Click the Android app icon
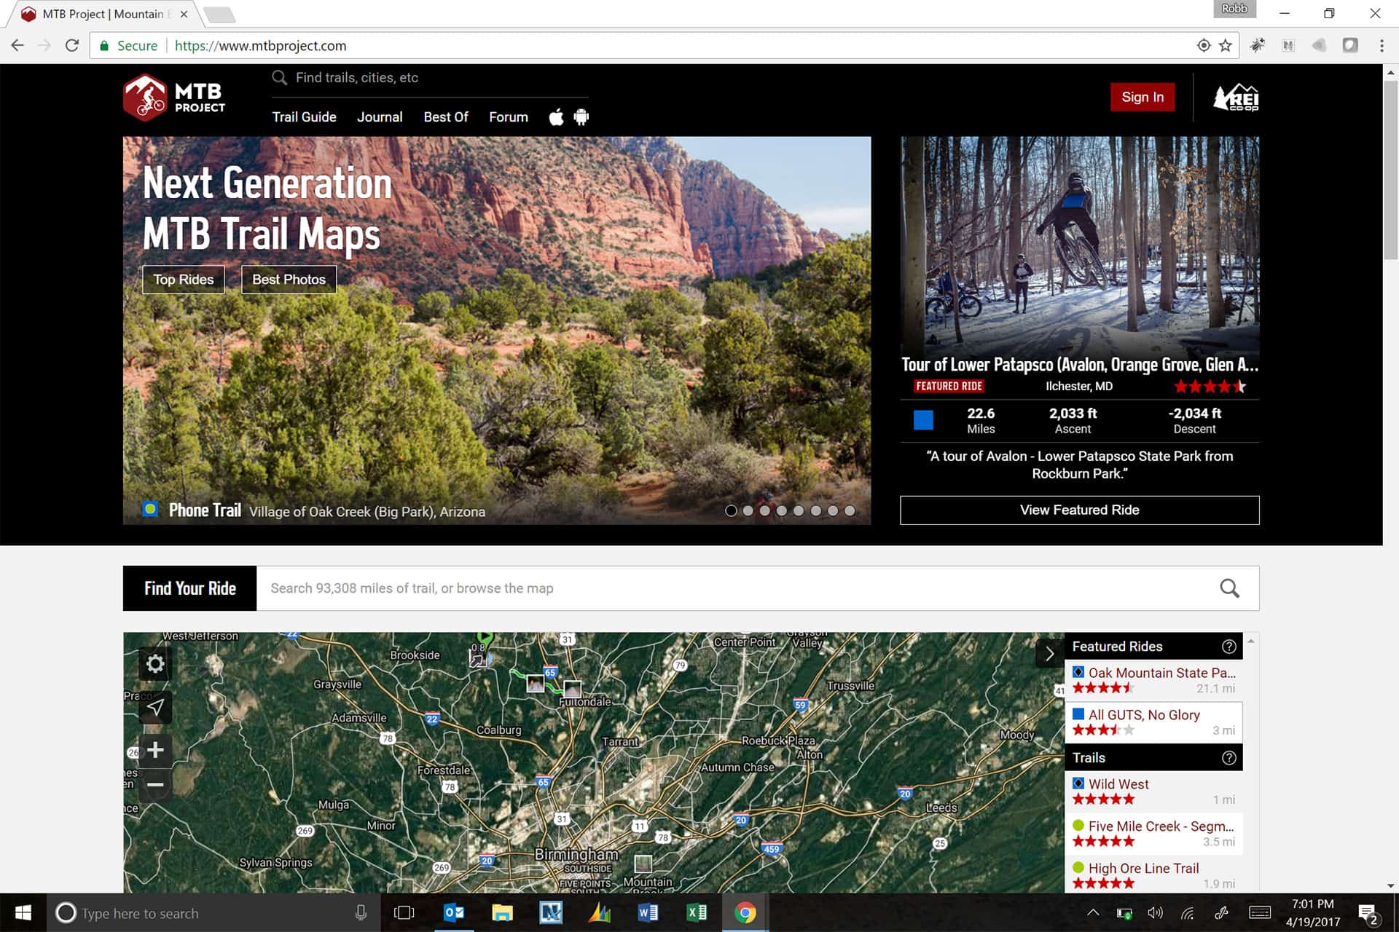 pyautogui.click(x=581, y=117)
